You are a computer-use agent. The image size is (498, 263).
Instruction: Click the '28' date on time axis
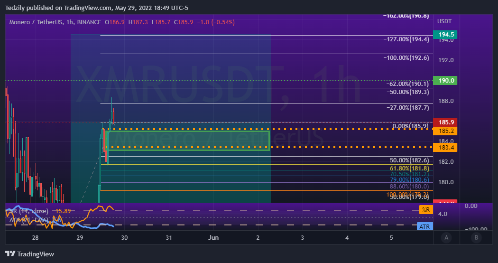coord(35,237)
